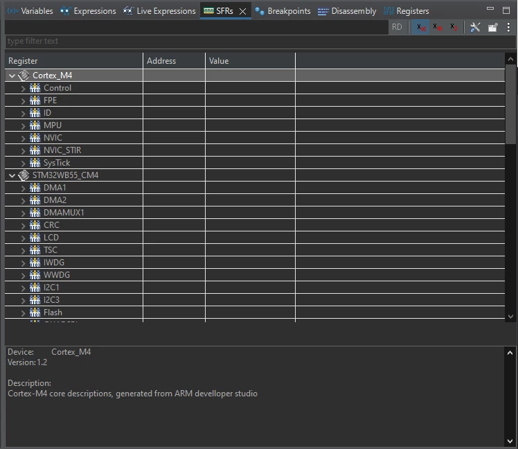Click the MPU group icon
This screenshot has width=518, height=449.
tap(35, 125)
